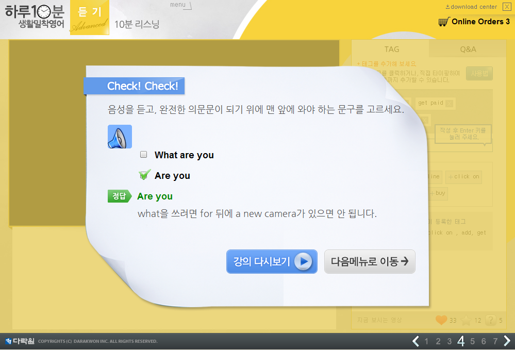Image resolution: width=515 pixels, height=350 pixels.
Task: Add the suggested 'buy' tag
Action: [439, 193]
